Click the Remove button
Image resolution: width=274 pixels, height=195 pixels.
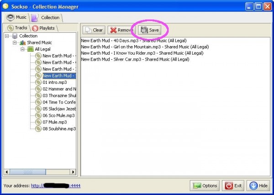pos(121,30)
